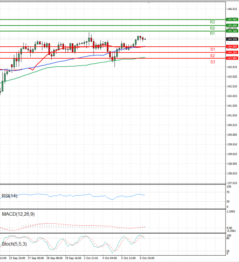Viewport: 239px width, 262px height.
Task: Click the 23 Sep 20:00 time label
Action: pyautogui.click(x=17, y=258)
